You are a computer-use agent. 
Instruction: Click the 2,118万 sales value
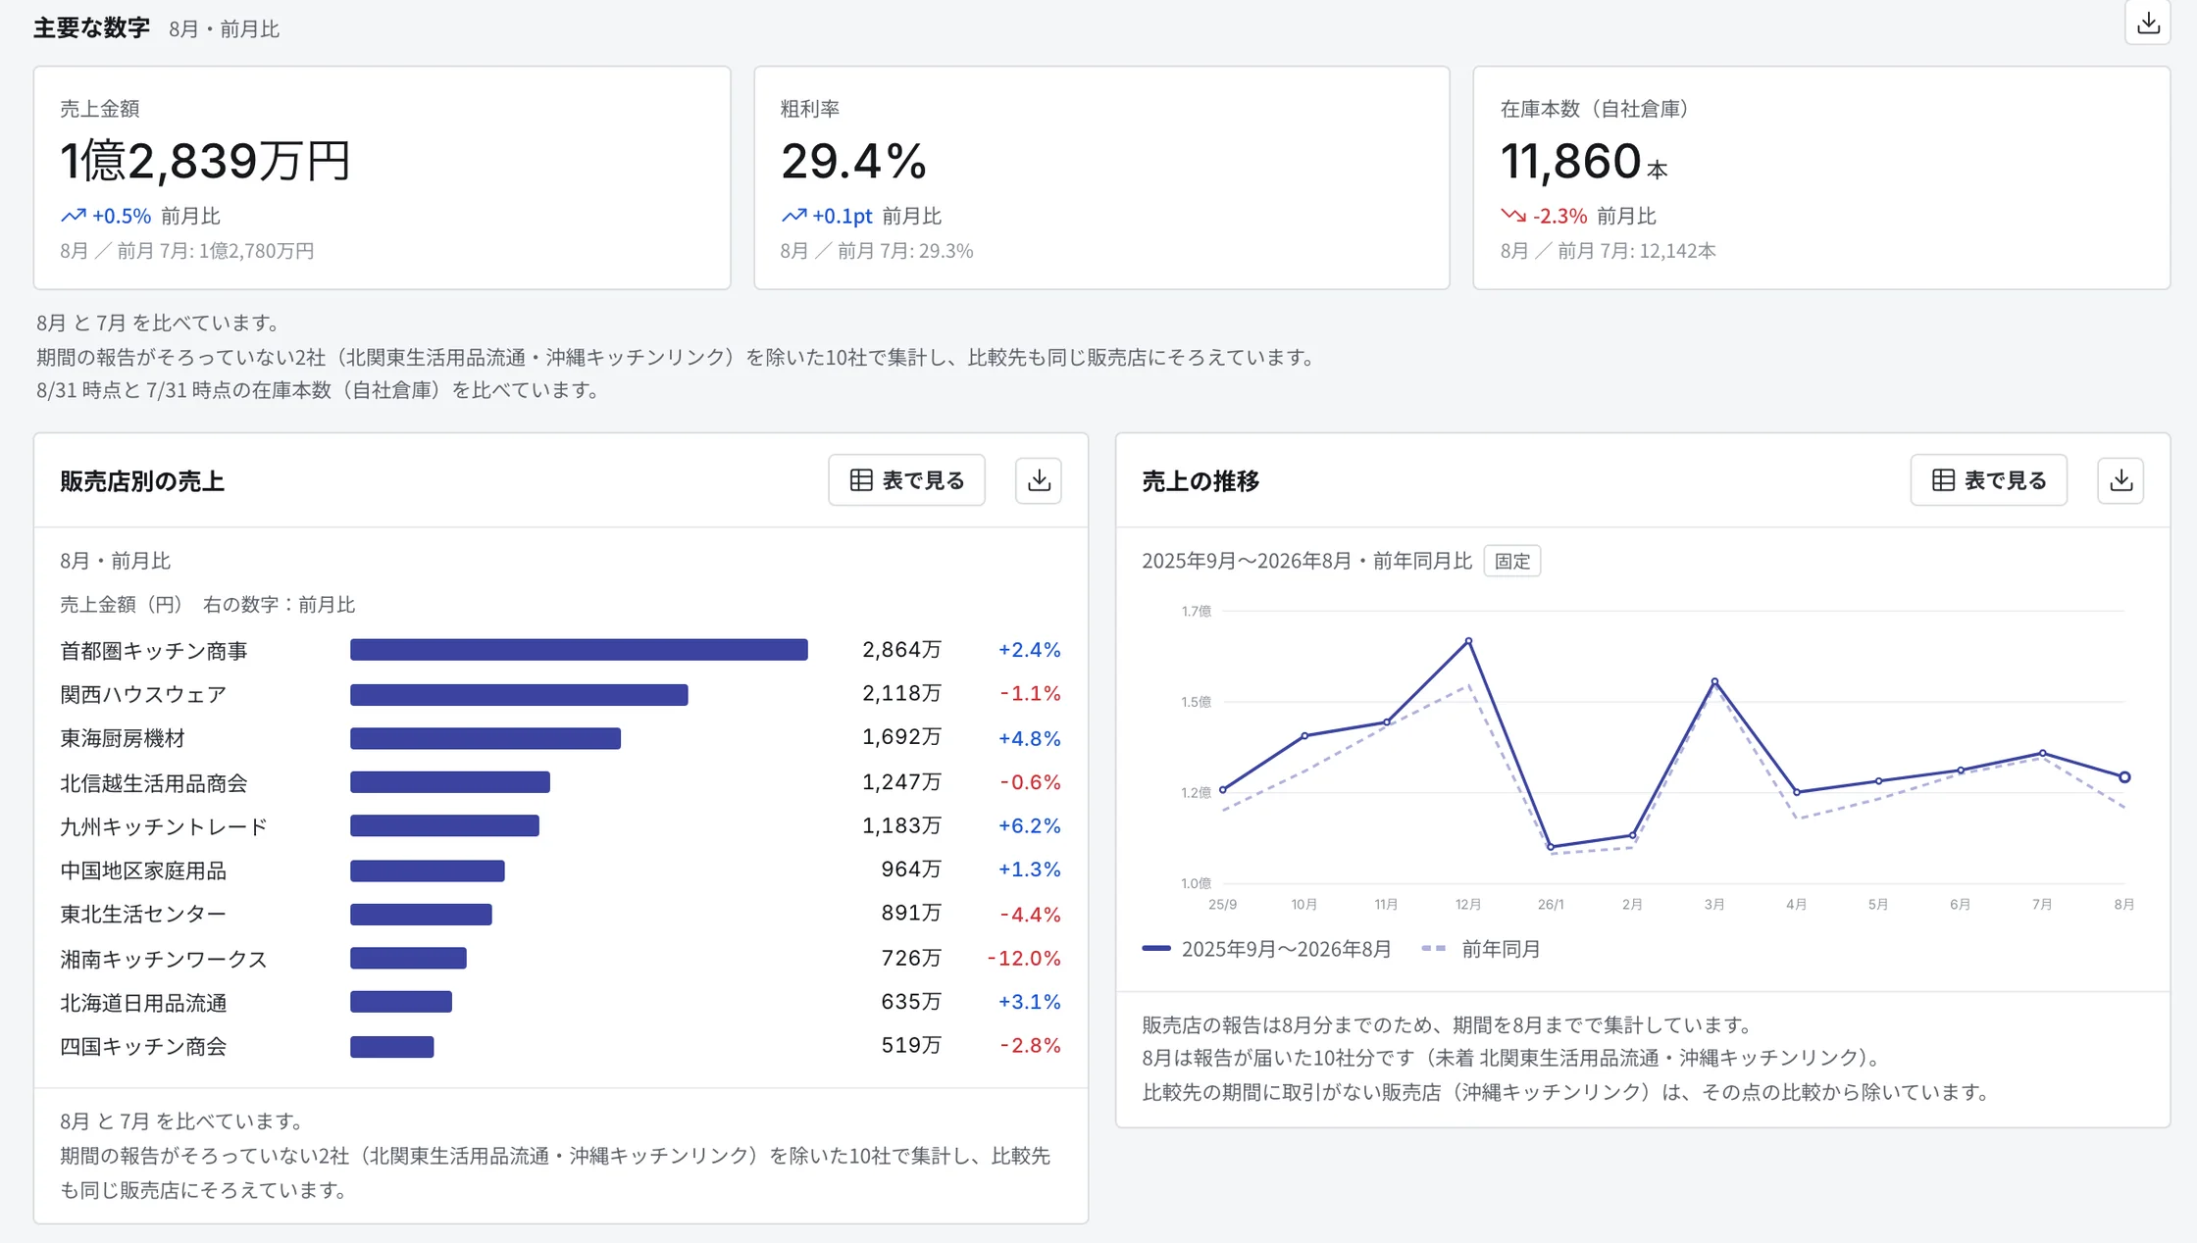tap(901, 693)
